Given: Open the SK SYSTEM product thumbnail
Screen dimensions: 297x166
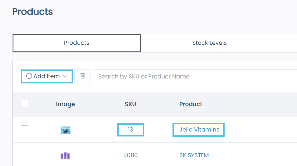Looking at the screenshot, I should coord(65,156).
